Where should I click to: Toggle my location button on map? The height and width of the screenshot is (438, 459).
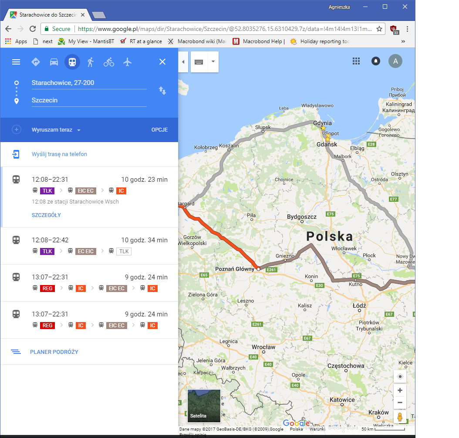pos(400,377)
